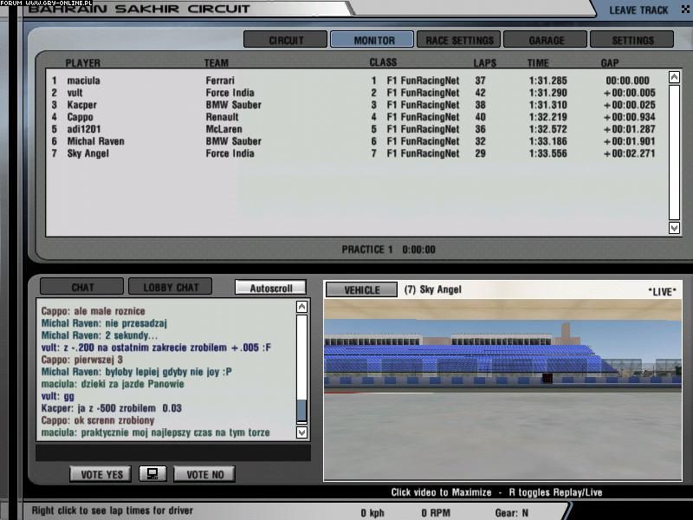Click chat message 'Cappo: ok screnn zrobiony'
This screenshot has width=693, height=520.
point(98,420)
